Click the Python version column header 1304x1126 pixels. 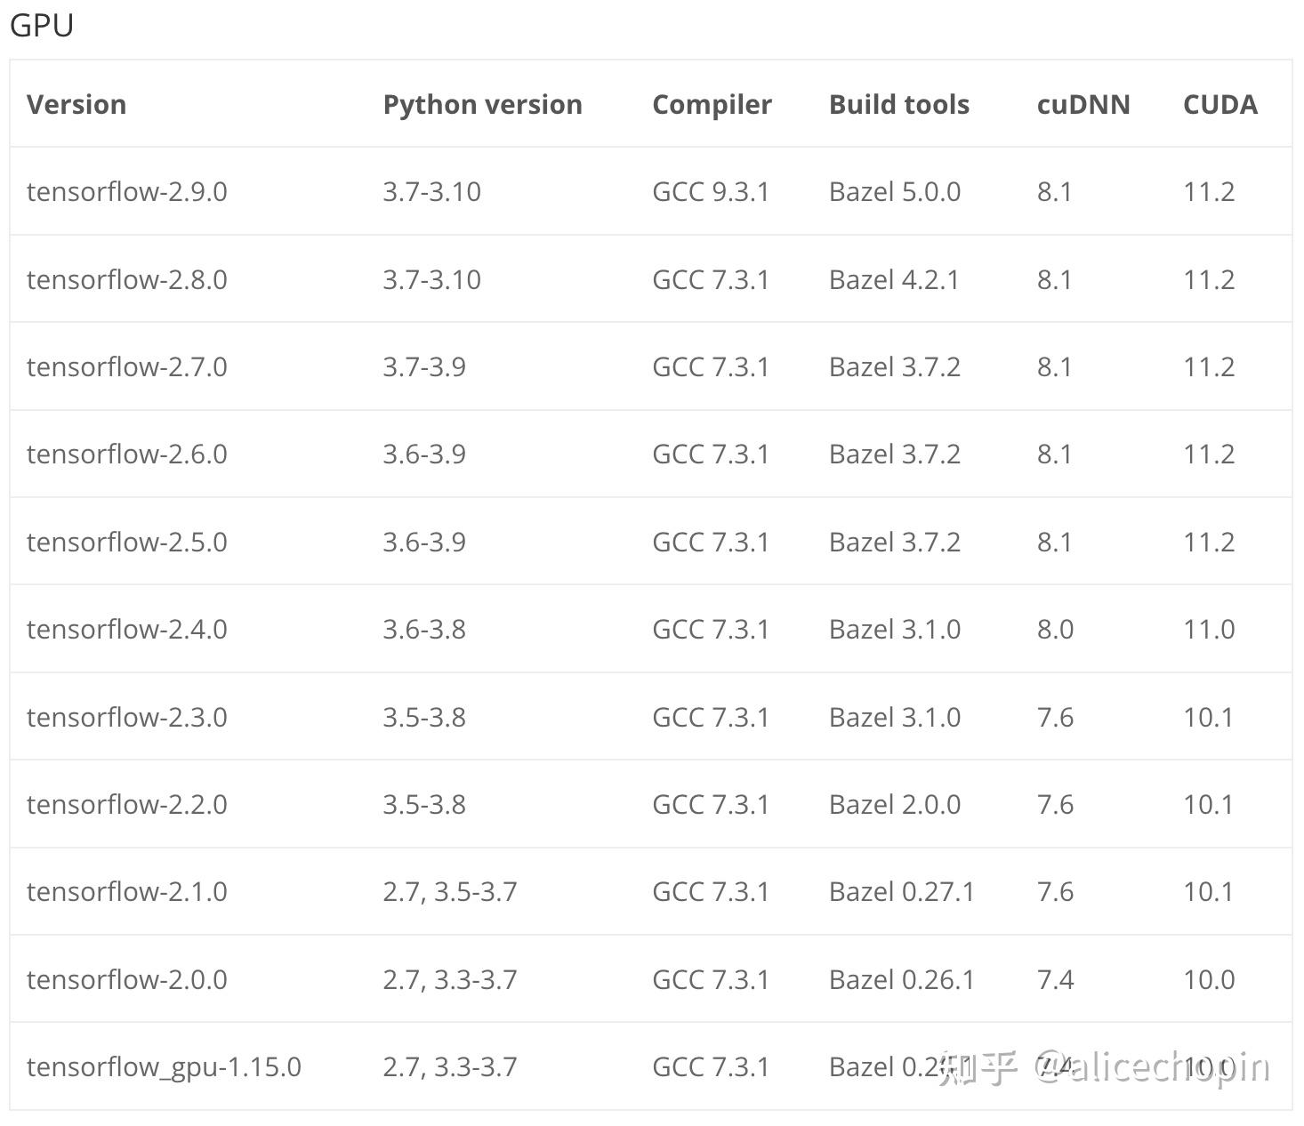pos(482,104)
